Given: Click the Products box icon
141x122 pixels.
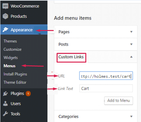Looking at the screenshot, I should coord(5,16).
